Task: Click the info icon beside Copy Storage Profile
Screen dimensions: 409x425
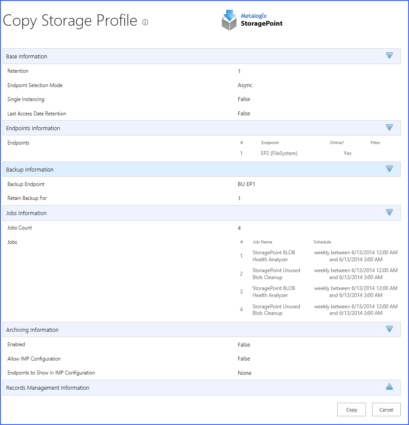Action: [145, 22]
